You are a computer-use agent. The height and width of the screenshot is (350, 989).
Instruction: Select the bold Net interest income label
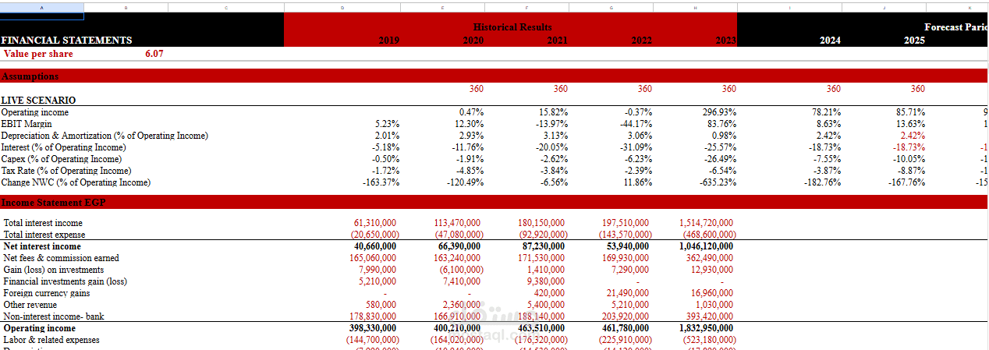tap(42, 246)
